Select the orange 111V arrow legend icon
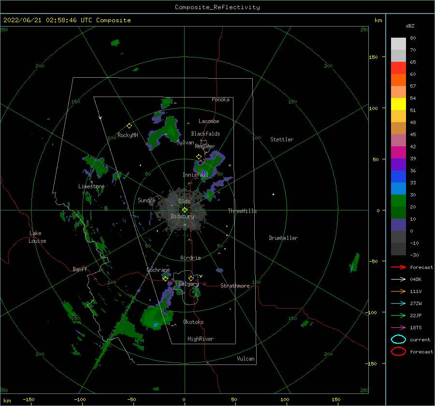This screenshot has width=435, height=406. [x=398, y=291]
